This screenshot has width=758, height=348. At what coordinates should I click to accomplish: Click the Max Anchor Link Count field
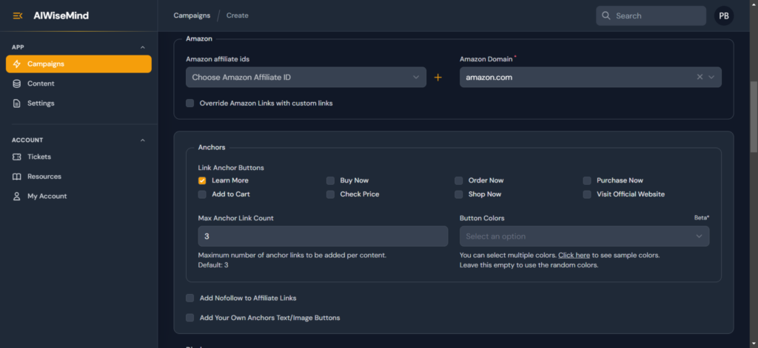point(323,236)
